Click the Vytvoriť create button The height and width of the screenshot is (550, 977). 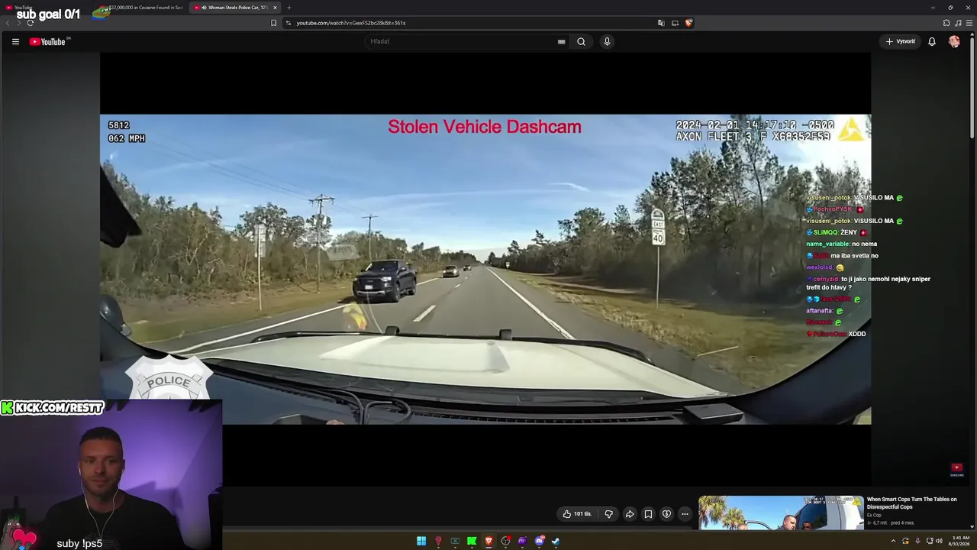point(901,41)
